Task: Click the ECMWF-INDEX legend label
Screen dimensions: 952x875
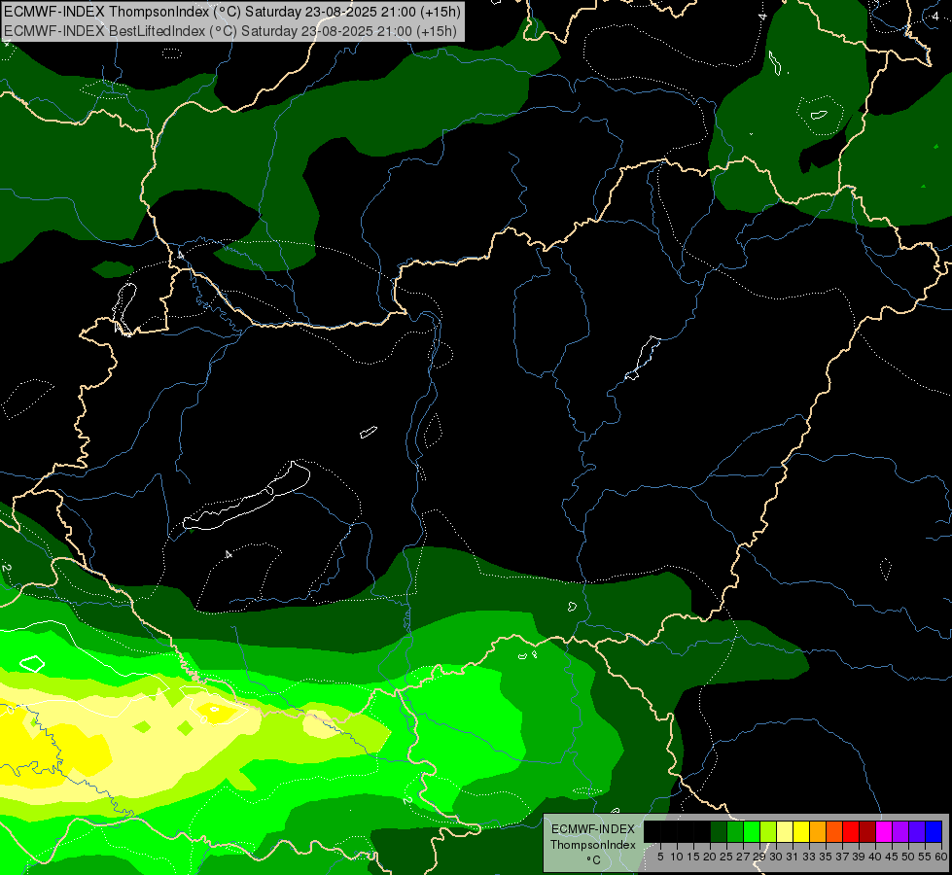Action: (x=593, y=829)
